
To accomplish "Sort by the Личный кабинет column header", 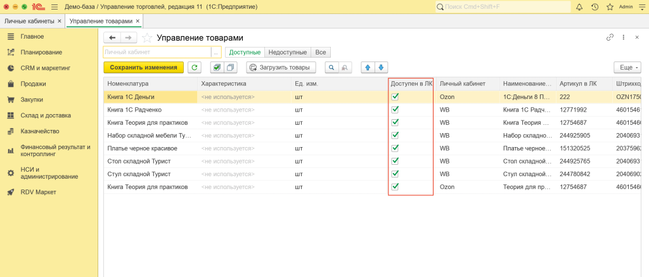I will pos(468,84).
